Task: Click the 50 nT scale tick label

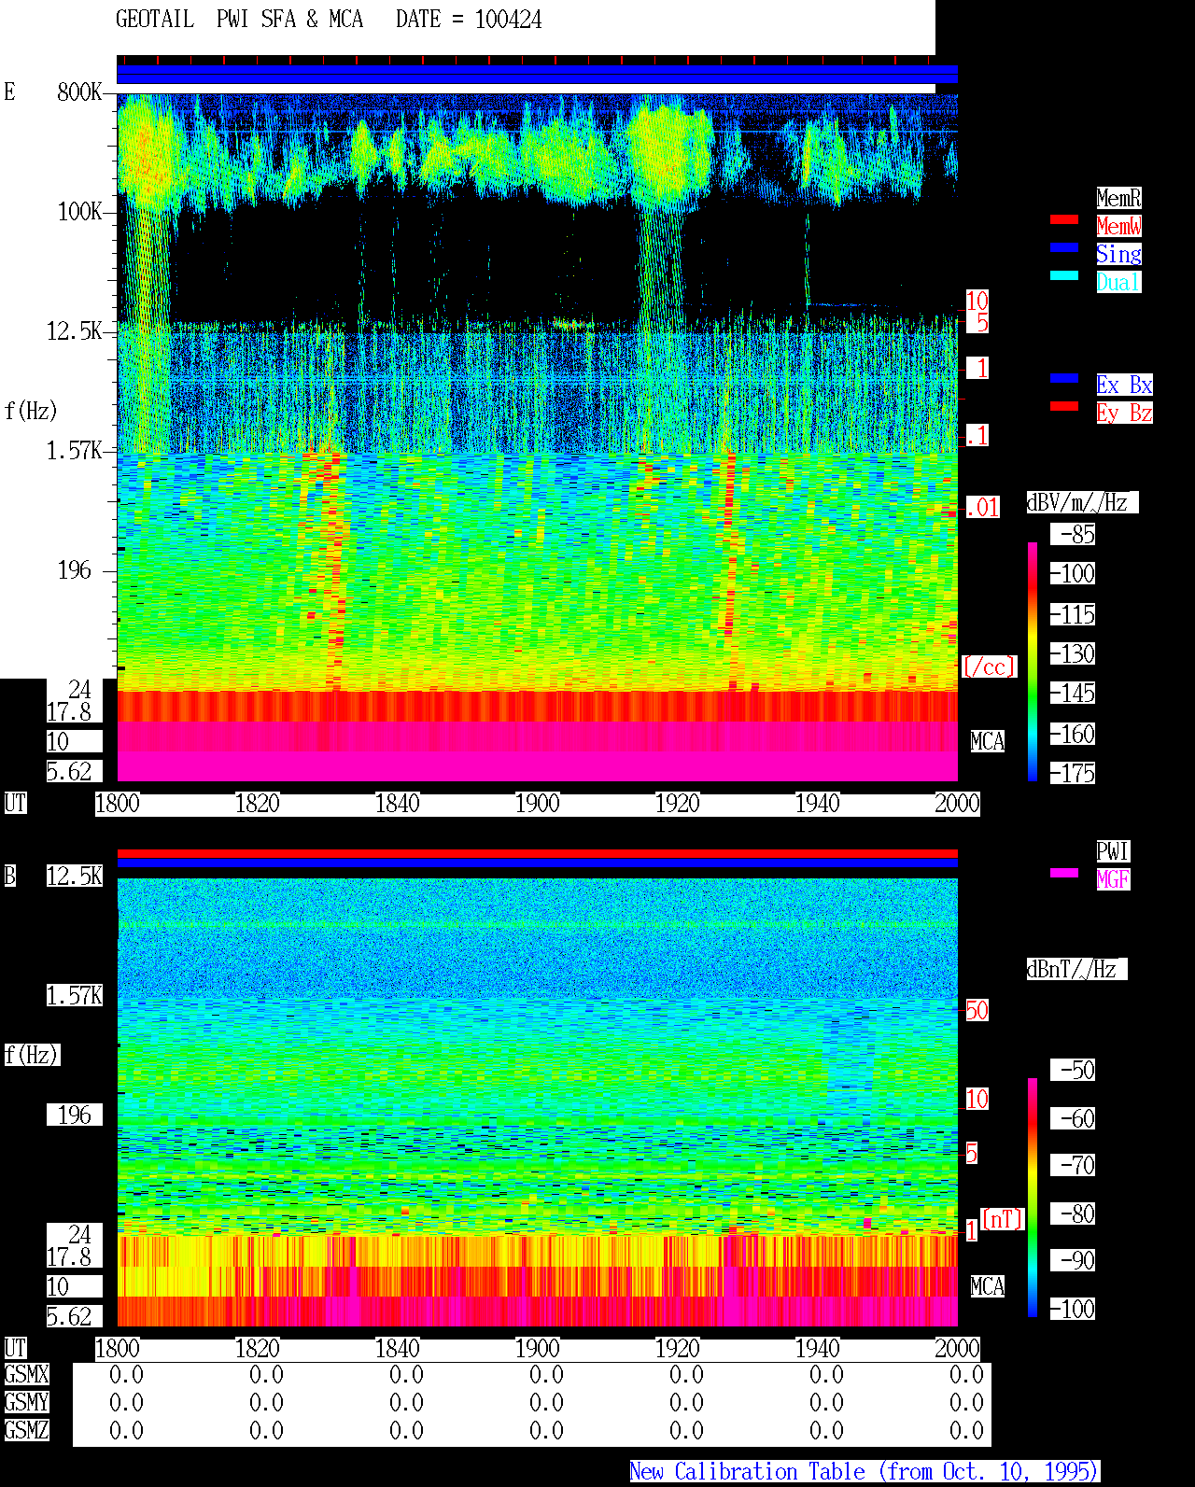Action: [977, 1010]
